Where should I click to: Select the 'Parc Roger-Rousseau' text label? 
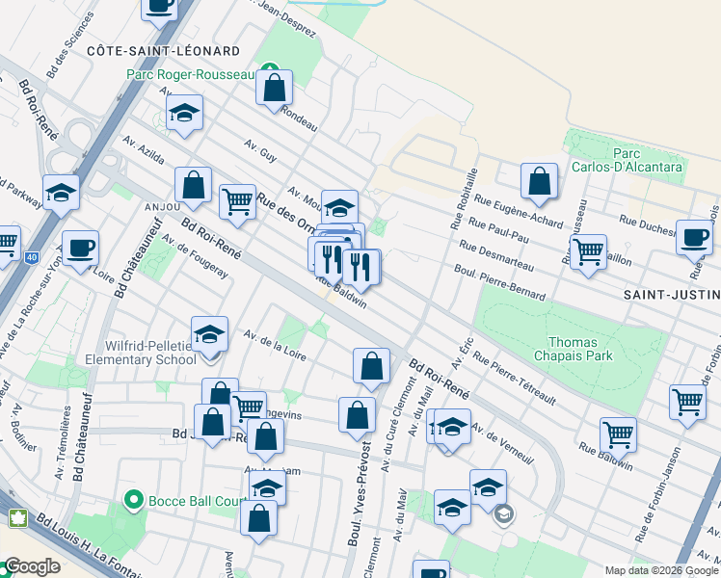[x=190, y=74]
